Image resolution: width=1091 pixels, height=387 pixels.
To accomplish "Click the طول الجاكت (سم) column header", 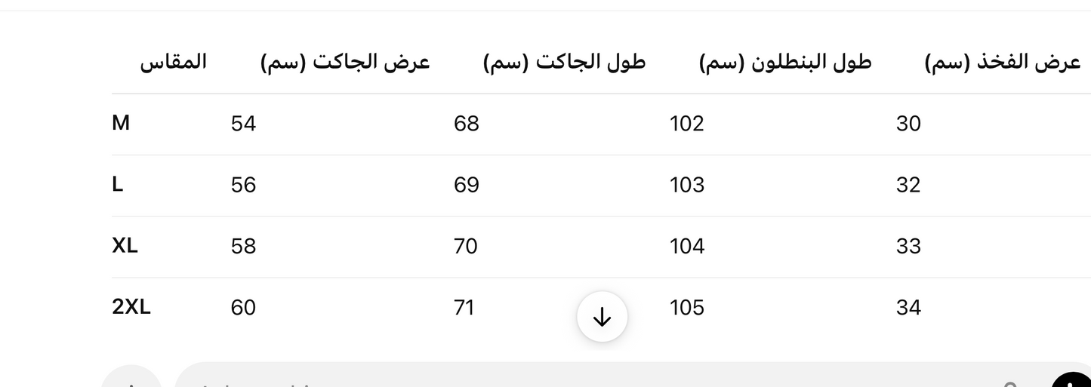I will click(x=564, y=62).
